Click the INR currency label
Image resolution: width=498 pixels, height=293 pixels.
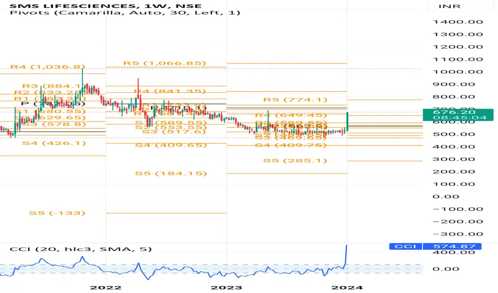pyautogui.click(x=449, y=6)
